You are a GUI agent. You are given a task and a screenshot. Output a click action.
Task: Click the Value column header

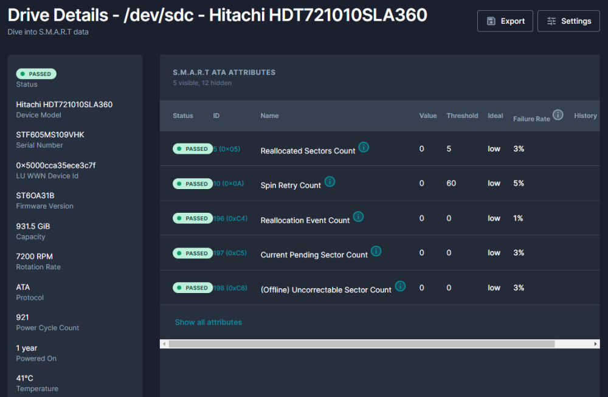point(428,116)
